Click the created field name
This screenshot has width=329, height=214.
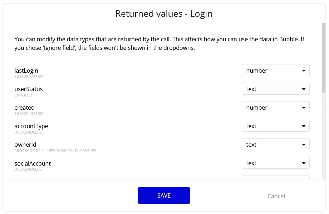click(24, 108)
